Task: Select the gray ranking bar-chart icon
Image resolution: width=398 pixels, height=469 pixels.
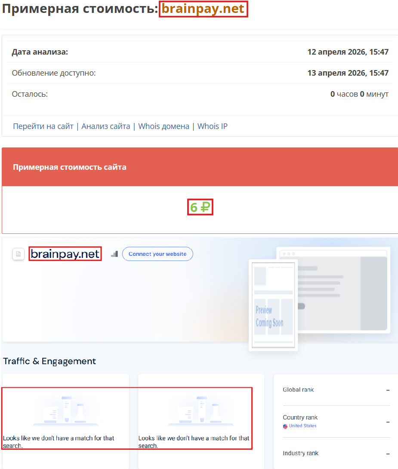Action: 114,254
